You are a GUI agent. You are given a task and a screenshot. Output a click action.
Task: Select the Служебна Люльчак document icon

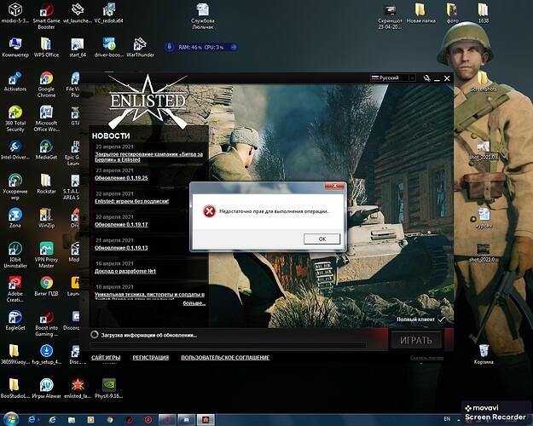point(203,16)
